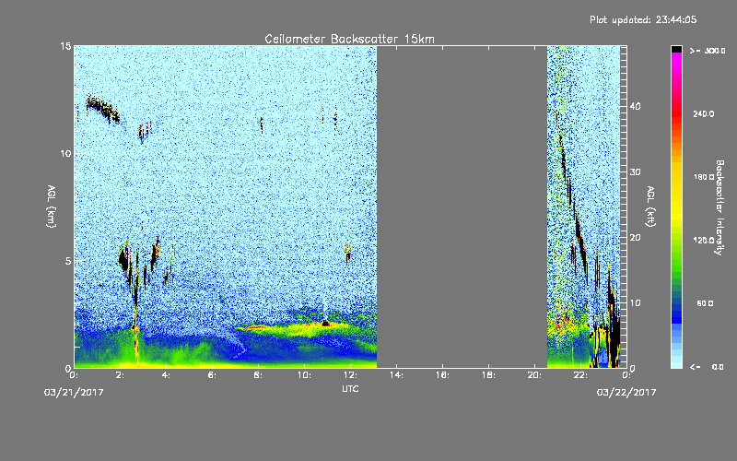
Task: Click the '14:' hour tick label
Action: point(397,375)
